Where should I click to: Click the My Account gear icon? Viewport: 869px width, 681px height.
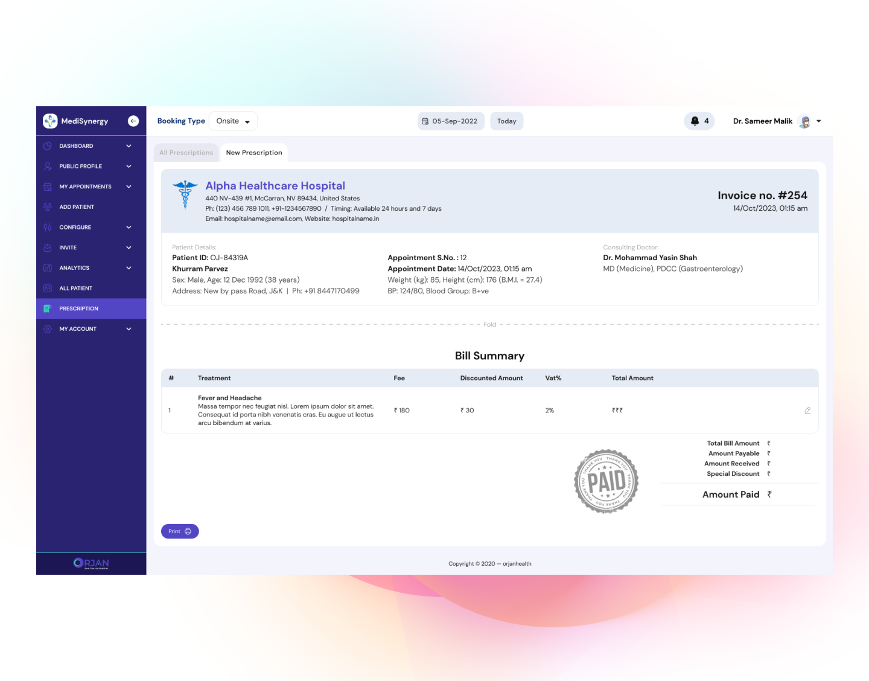pos(48,329)
